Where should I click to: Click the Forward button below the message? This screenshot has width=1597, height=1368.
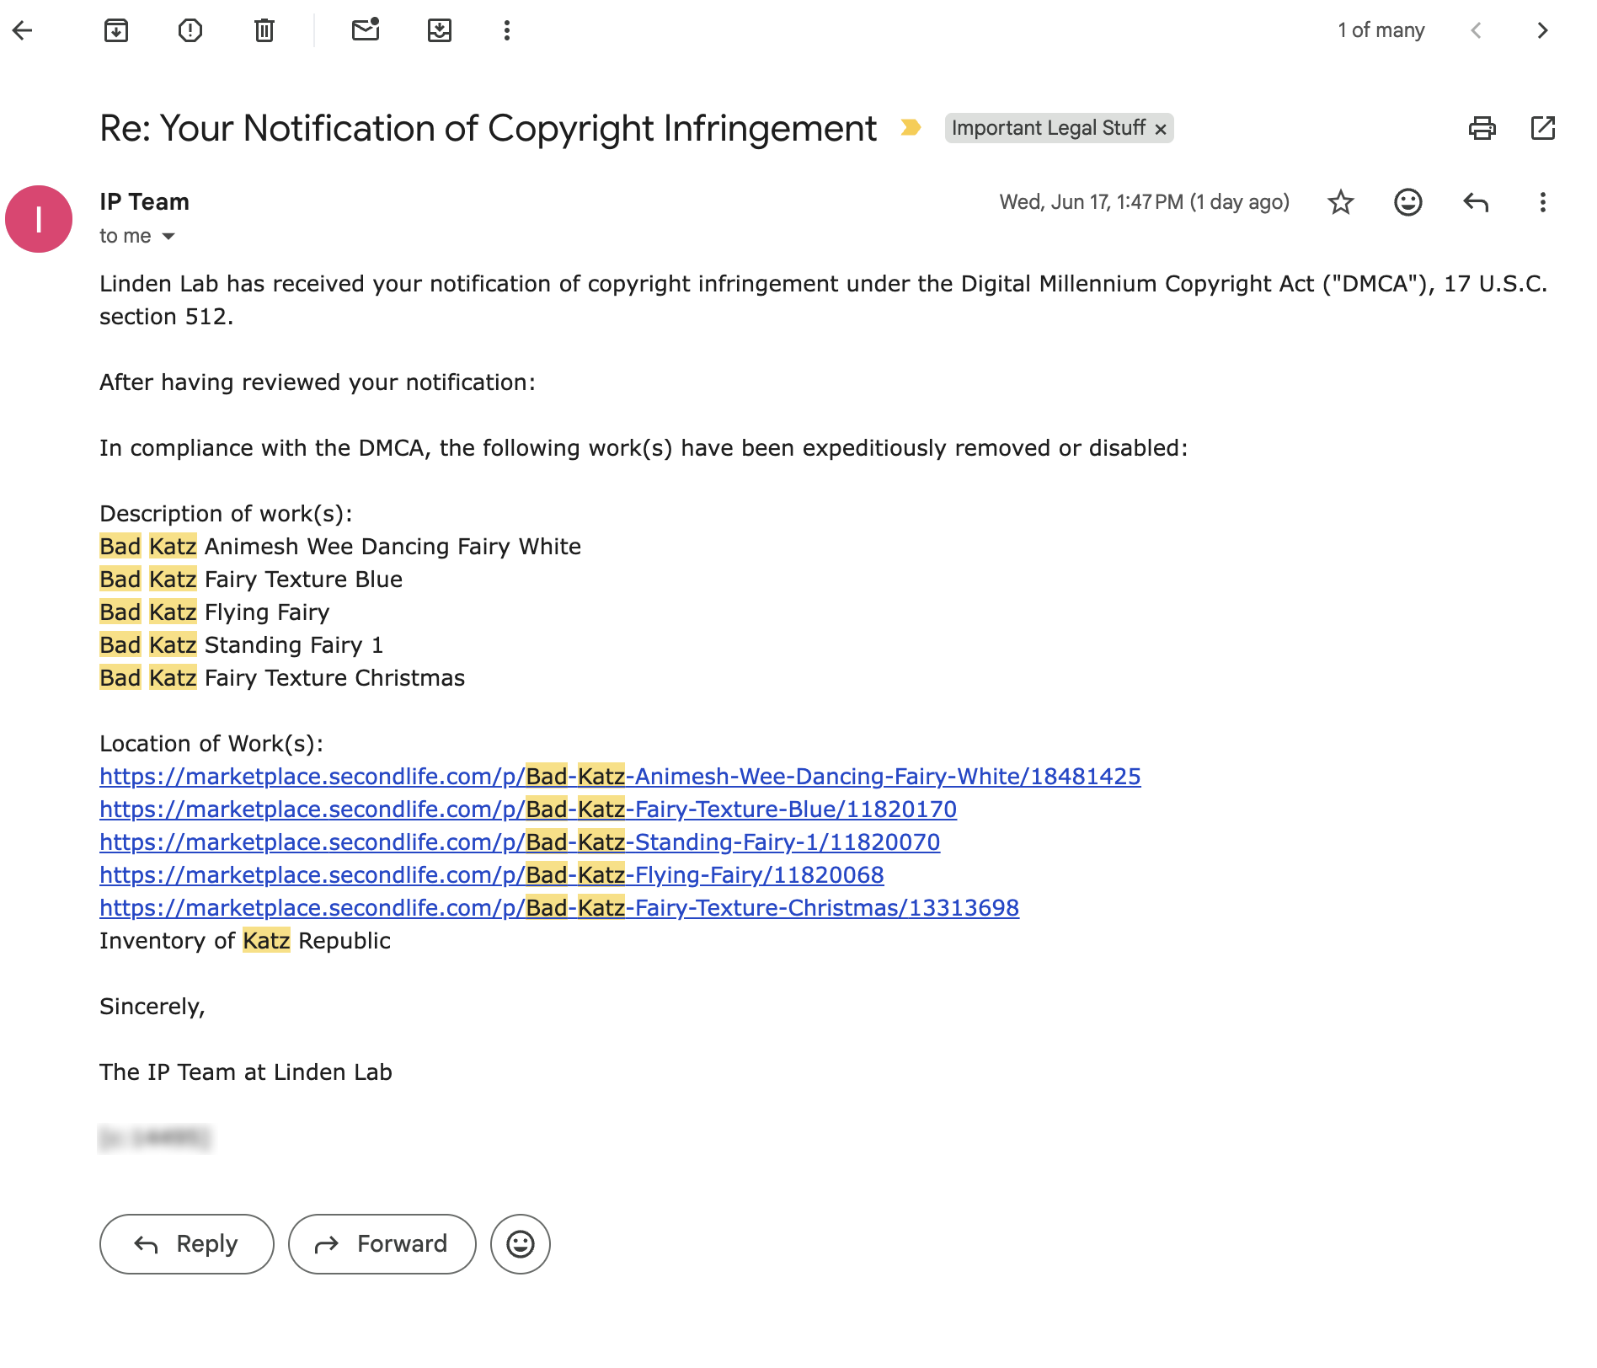pos(382,1244)
